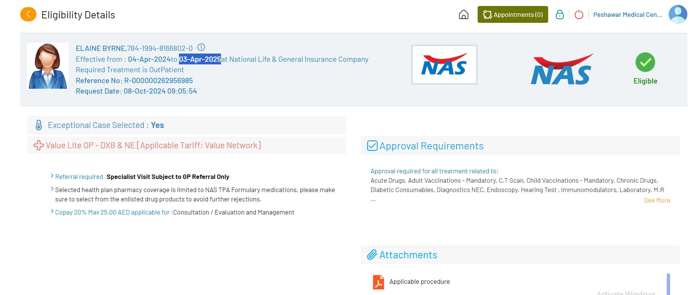
Task: Click the red medical cross plan icon
Action: coord(38,145)
